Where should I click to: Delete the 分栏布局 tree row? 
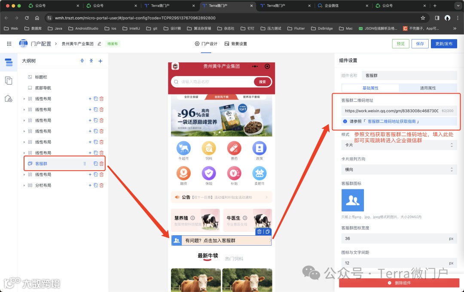101,185
